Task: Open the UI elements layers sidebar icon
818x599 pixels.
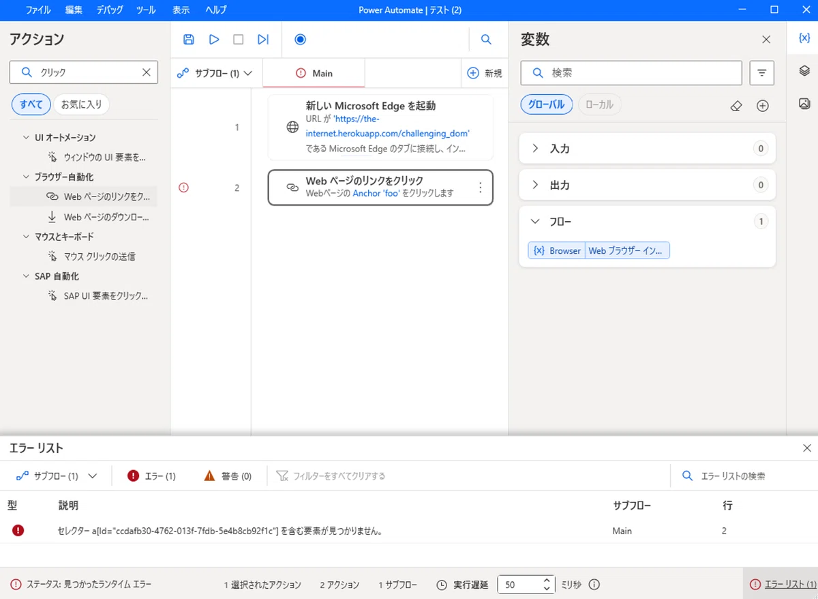Action: point(804,71)
